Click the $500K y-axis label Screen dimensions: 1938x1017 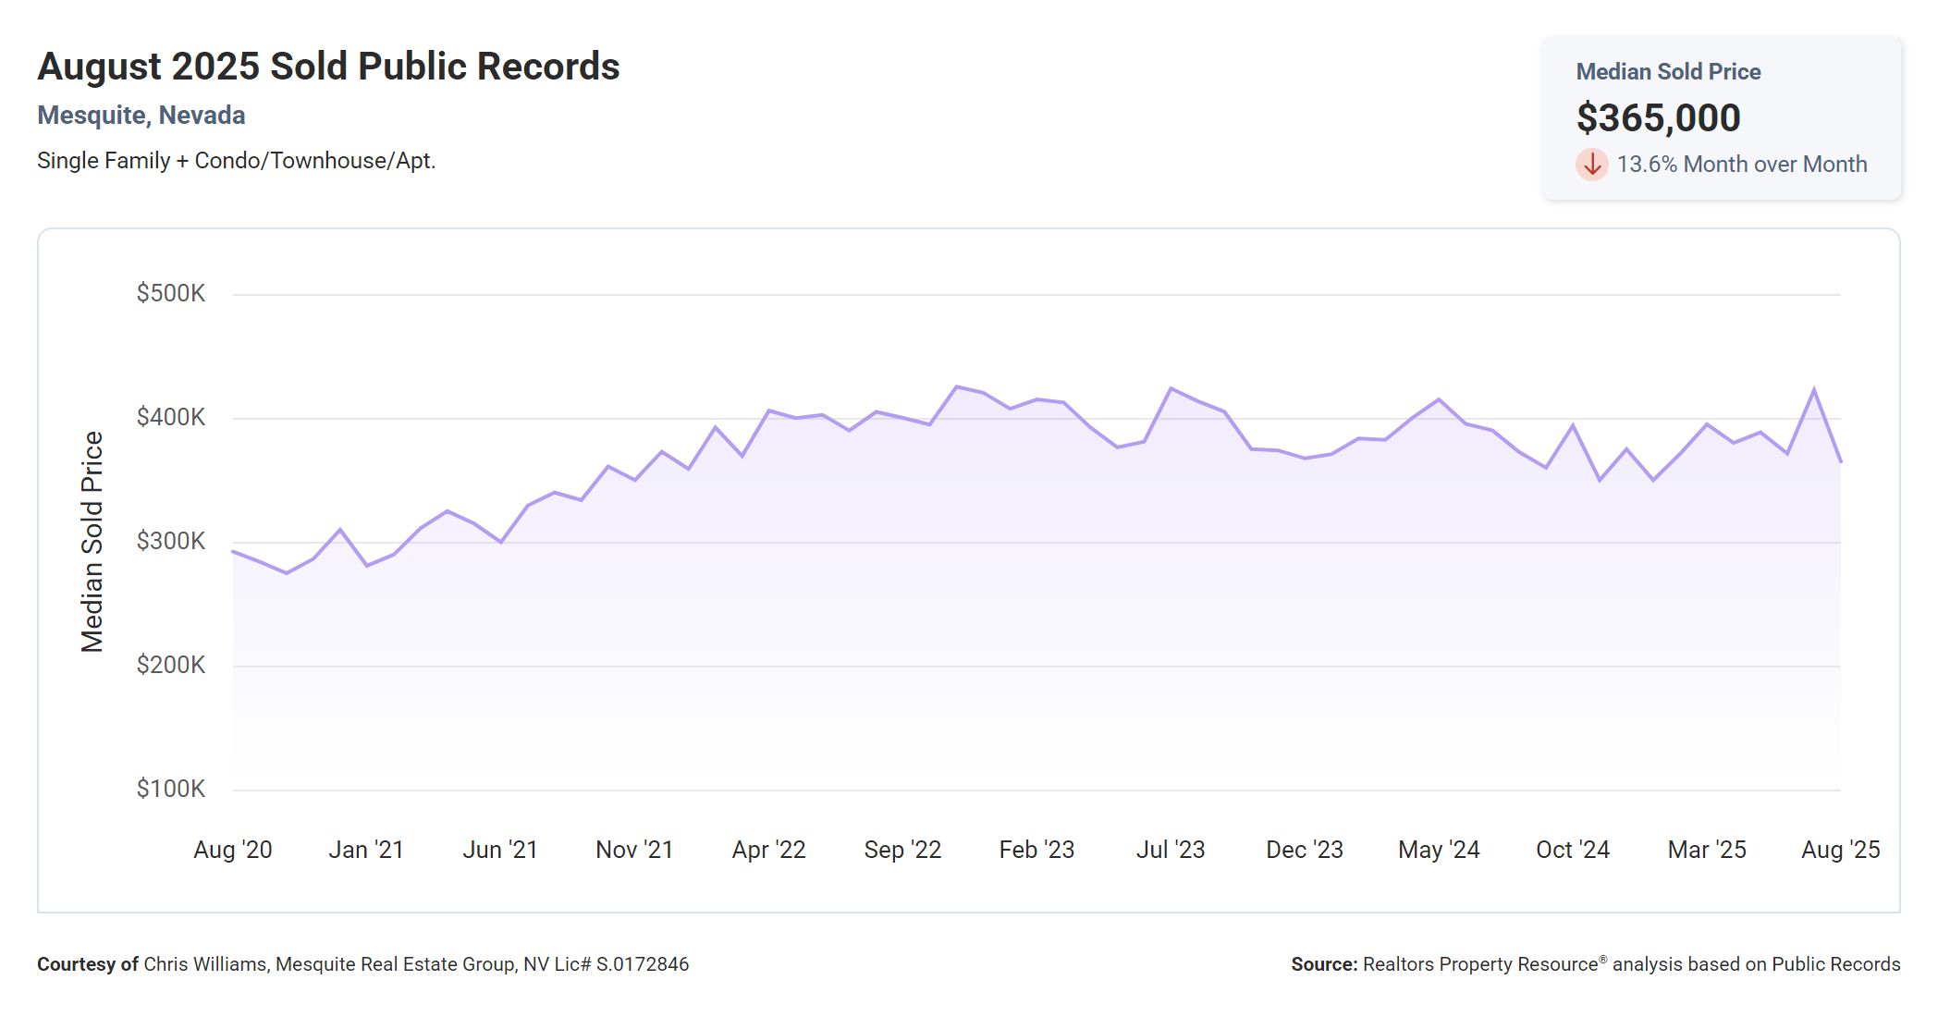[171, 294]
